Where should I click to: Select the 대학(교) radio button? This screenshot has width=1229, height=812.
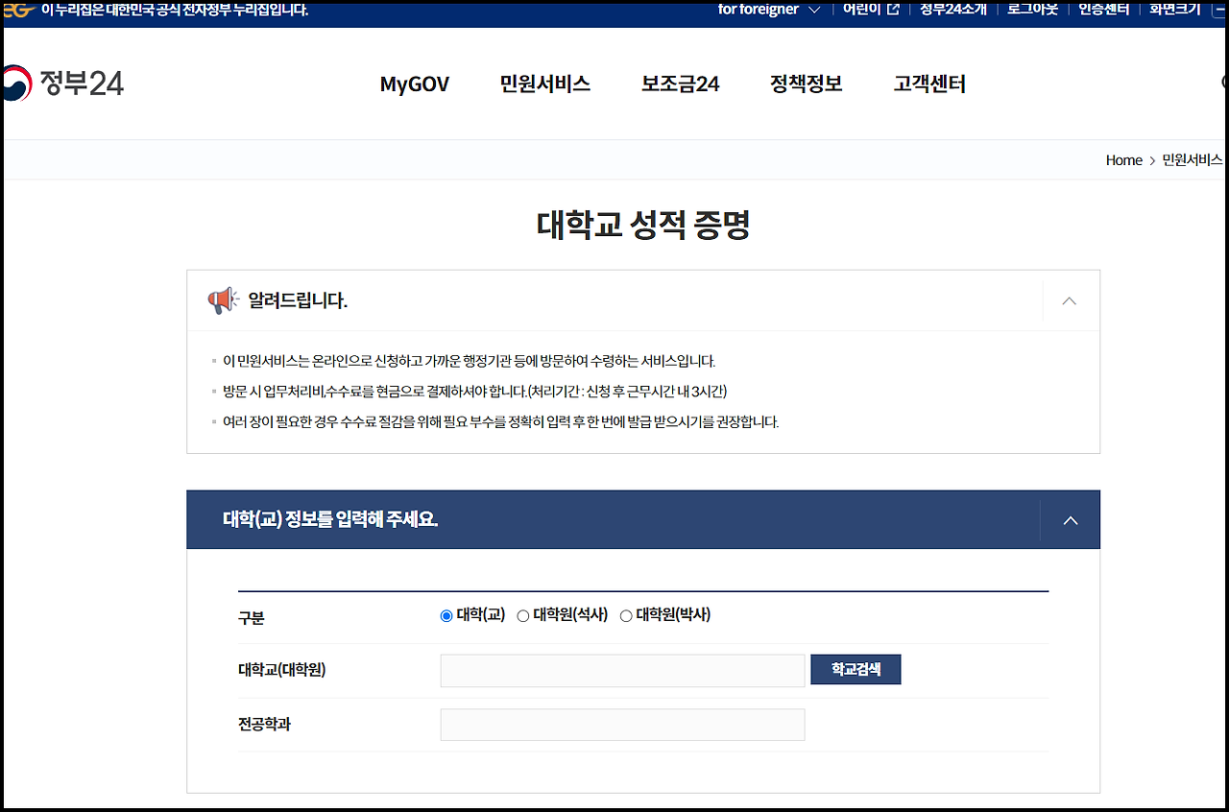(x=446, y=616)
